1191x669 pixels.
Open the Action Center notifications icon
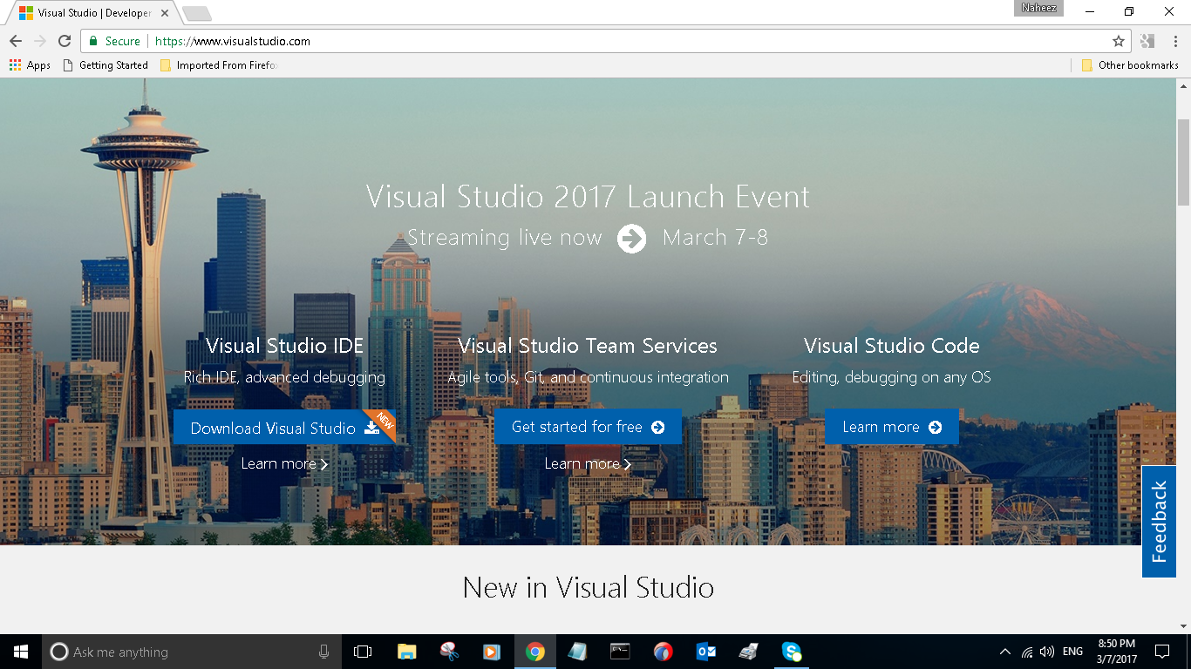1162,652
